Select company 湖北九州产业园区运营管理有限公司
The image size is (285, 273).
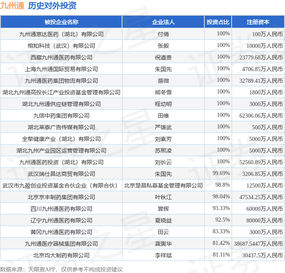click(61, 150)
